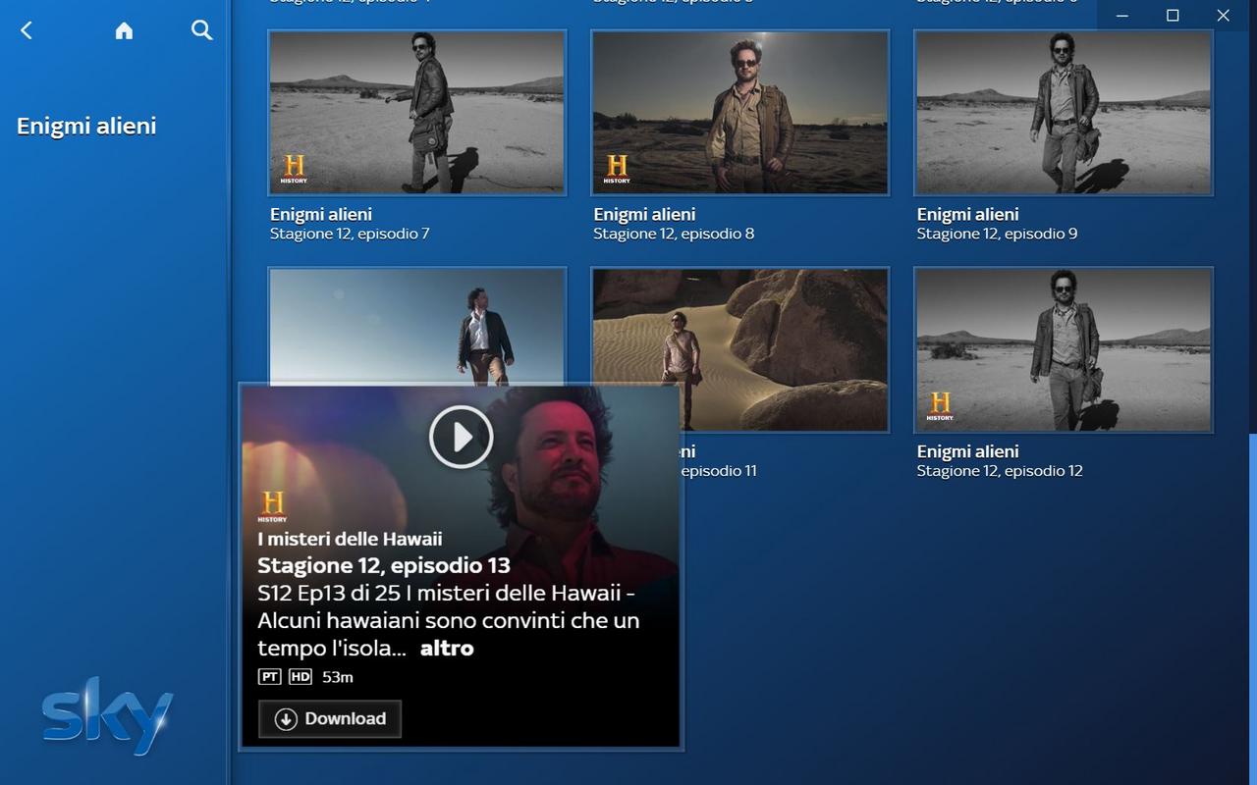The image size is (1257, 785).
Task: Maximize the Sky window
Action: tap(1173, 16)
